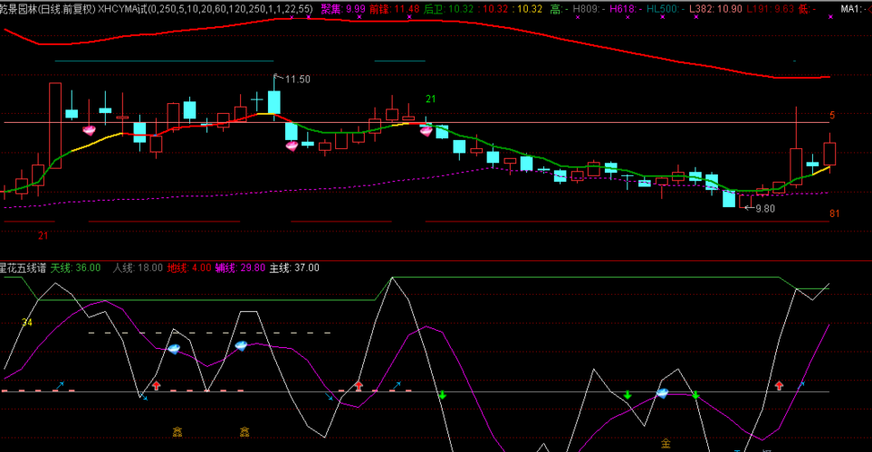Screen dimensions: 872x452
Task: Click the pink diamond next to the tallest red candle
Action: coord(89,130)
